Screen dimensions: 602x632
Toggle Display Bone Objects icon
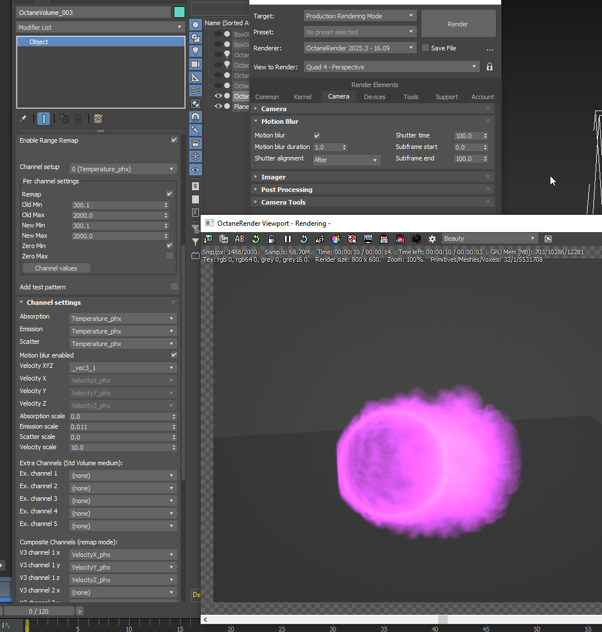point(196,130)
